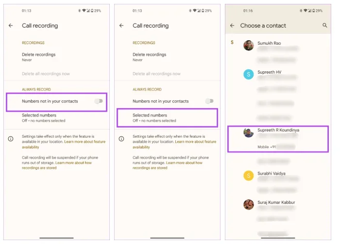Tap the search icon in Choose a contact
The height and width of the screenshot is (244, 340).
coord(325,26)
